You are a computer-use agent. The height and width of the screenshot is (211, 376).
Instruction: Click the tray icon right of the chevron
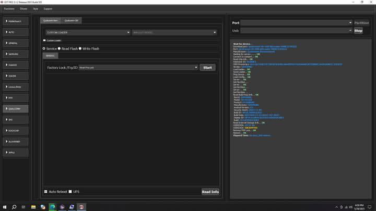click(x=341, y=207)
